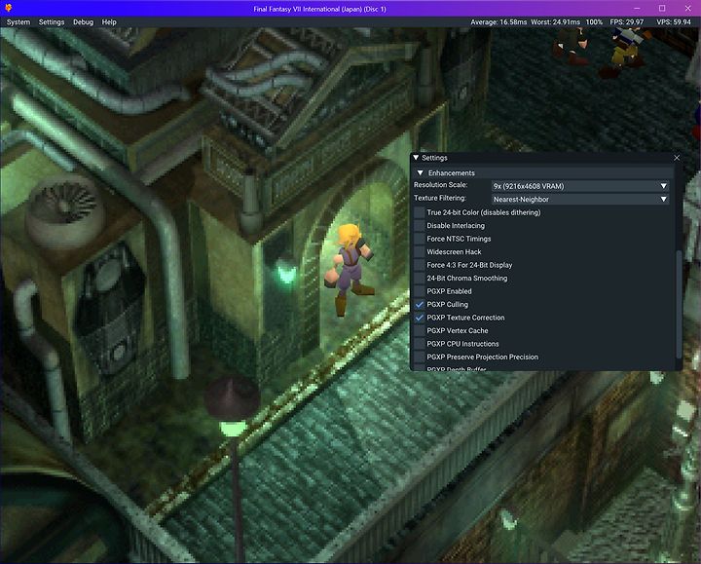701x564 pixels.
Task: Click the Texture Filtering label
Action: (x=439, y=198)
